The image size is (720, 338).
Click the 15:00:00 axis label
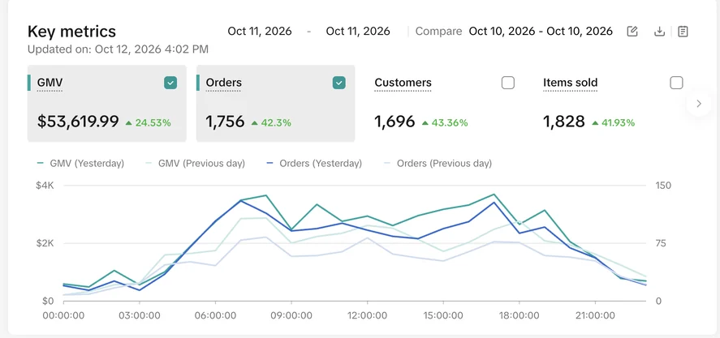pos(443,315)
